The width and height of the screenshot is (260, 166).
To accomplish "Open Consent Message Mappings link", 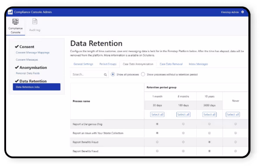I will pyautogui.click(x=32, y=52).
